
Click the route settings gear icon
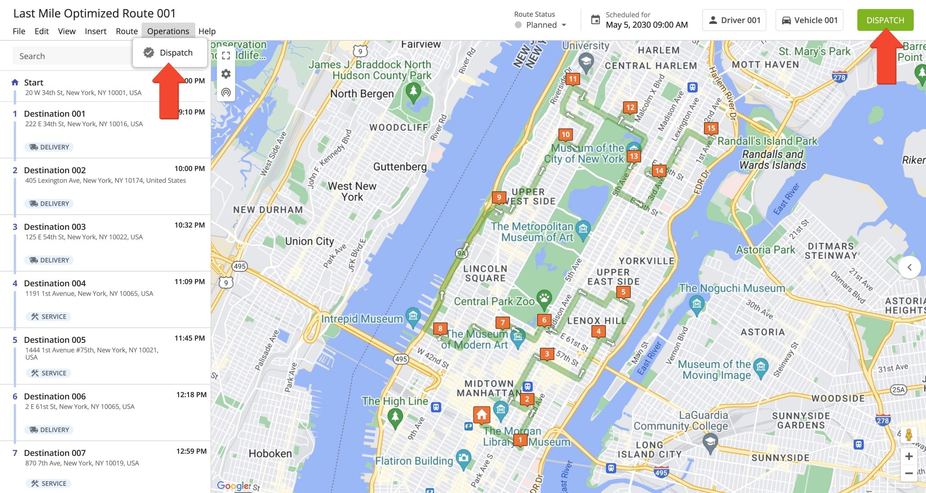tap(226, 73)
